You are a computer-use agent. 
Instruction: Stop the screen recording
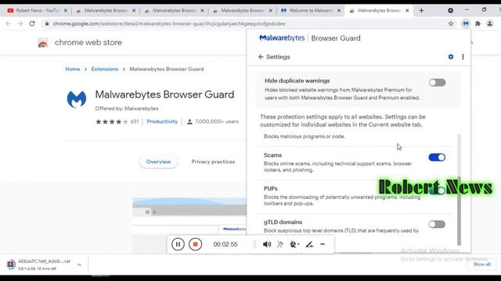195,244
